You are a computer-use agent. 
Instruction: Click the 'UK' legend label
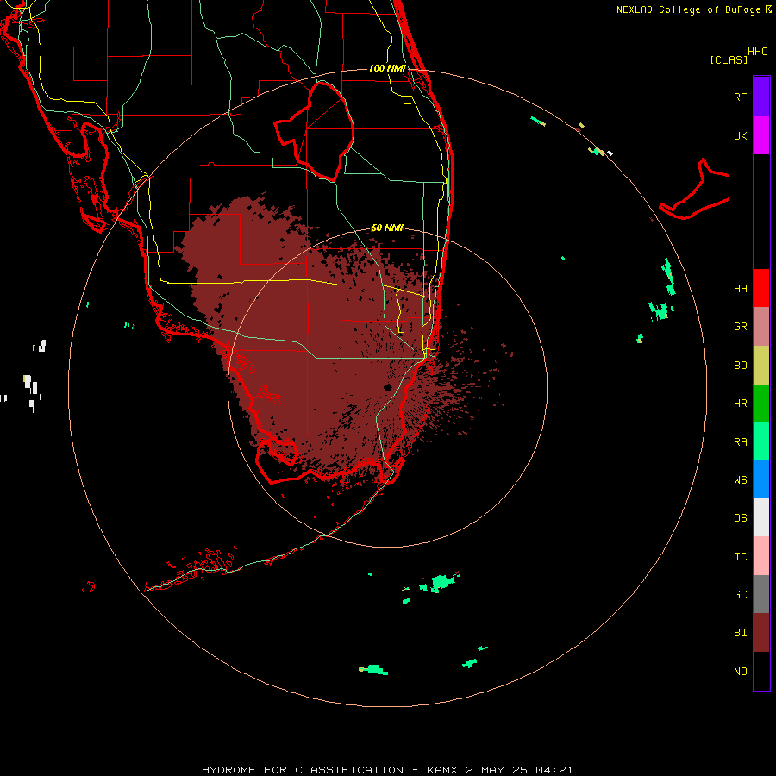740,135
